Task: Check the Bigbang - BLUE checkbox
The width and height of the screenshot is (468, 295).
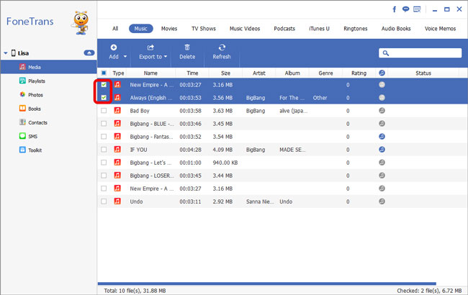Action: 104,124
